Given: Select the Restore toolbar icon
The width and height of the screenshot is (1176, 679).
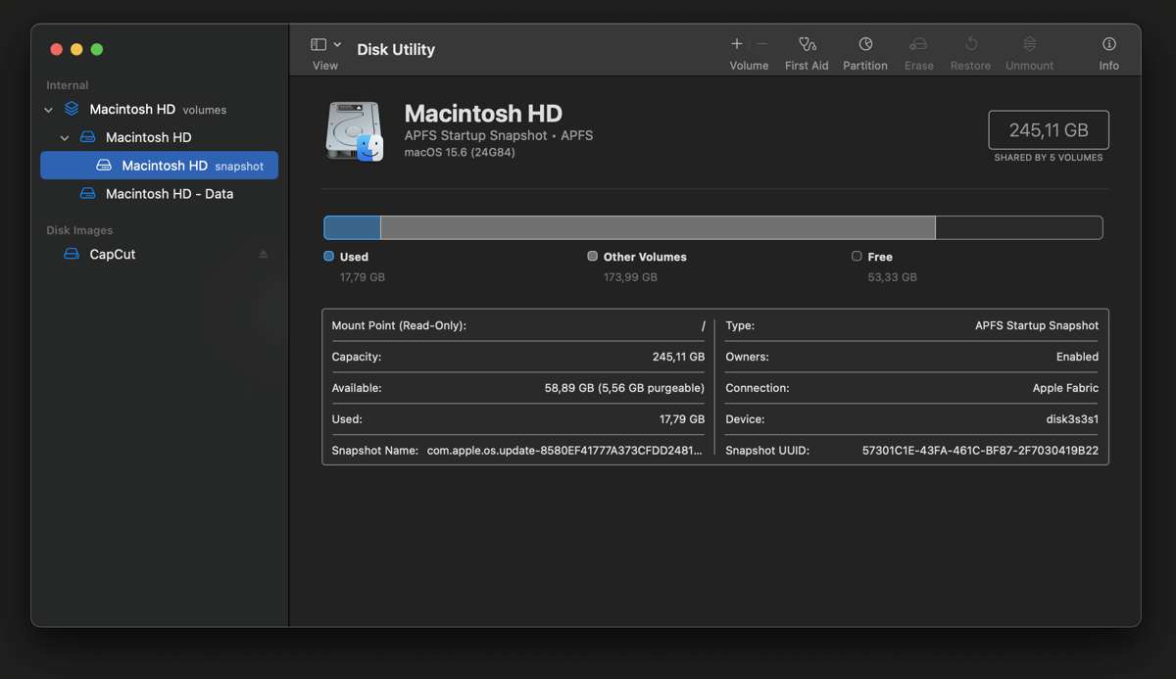Looking at the screenshot, I should click(970, 49).
